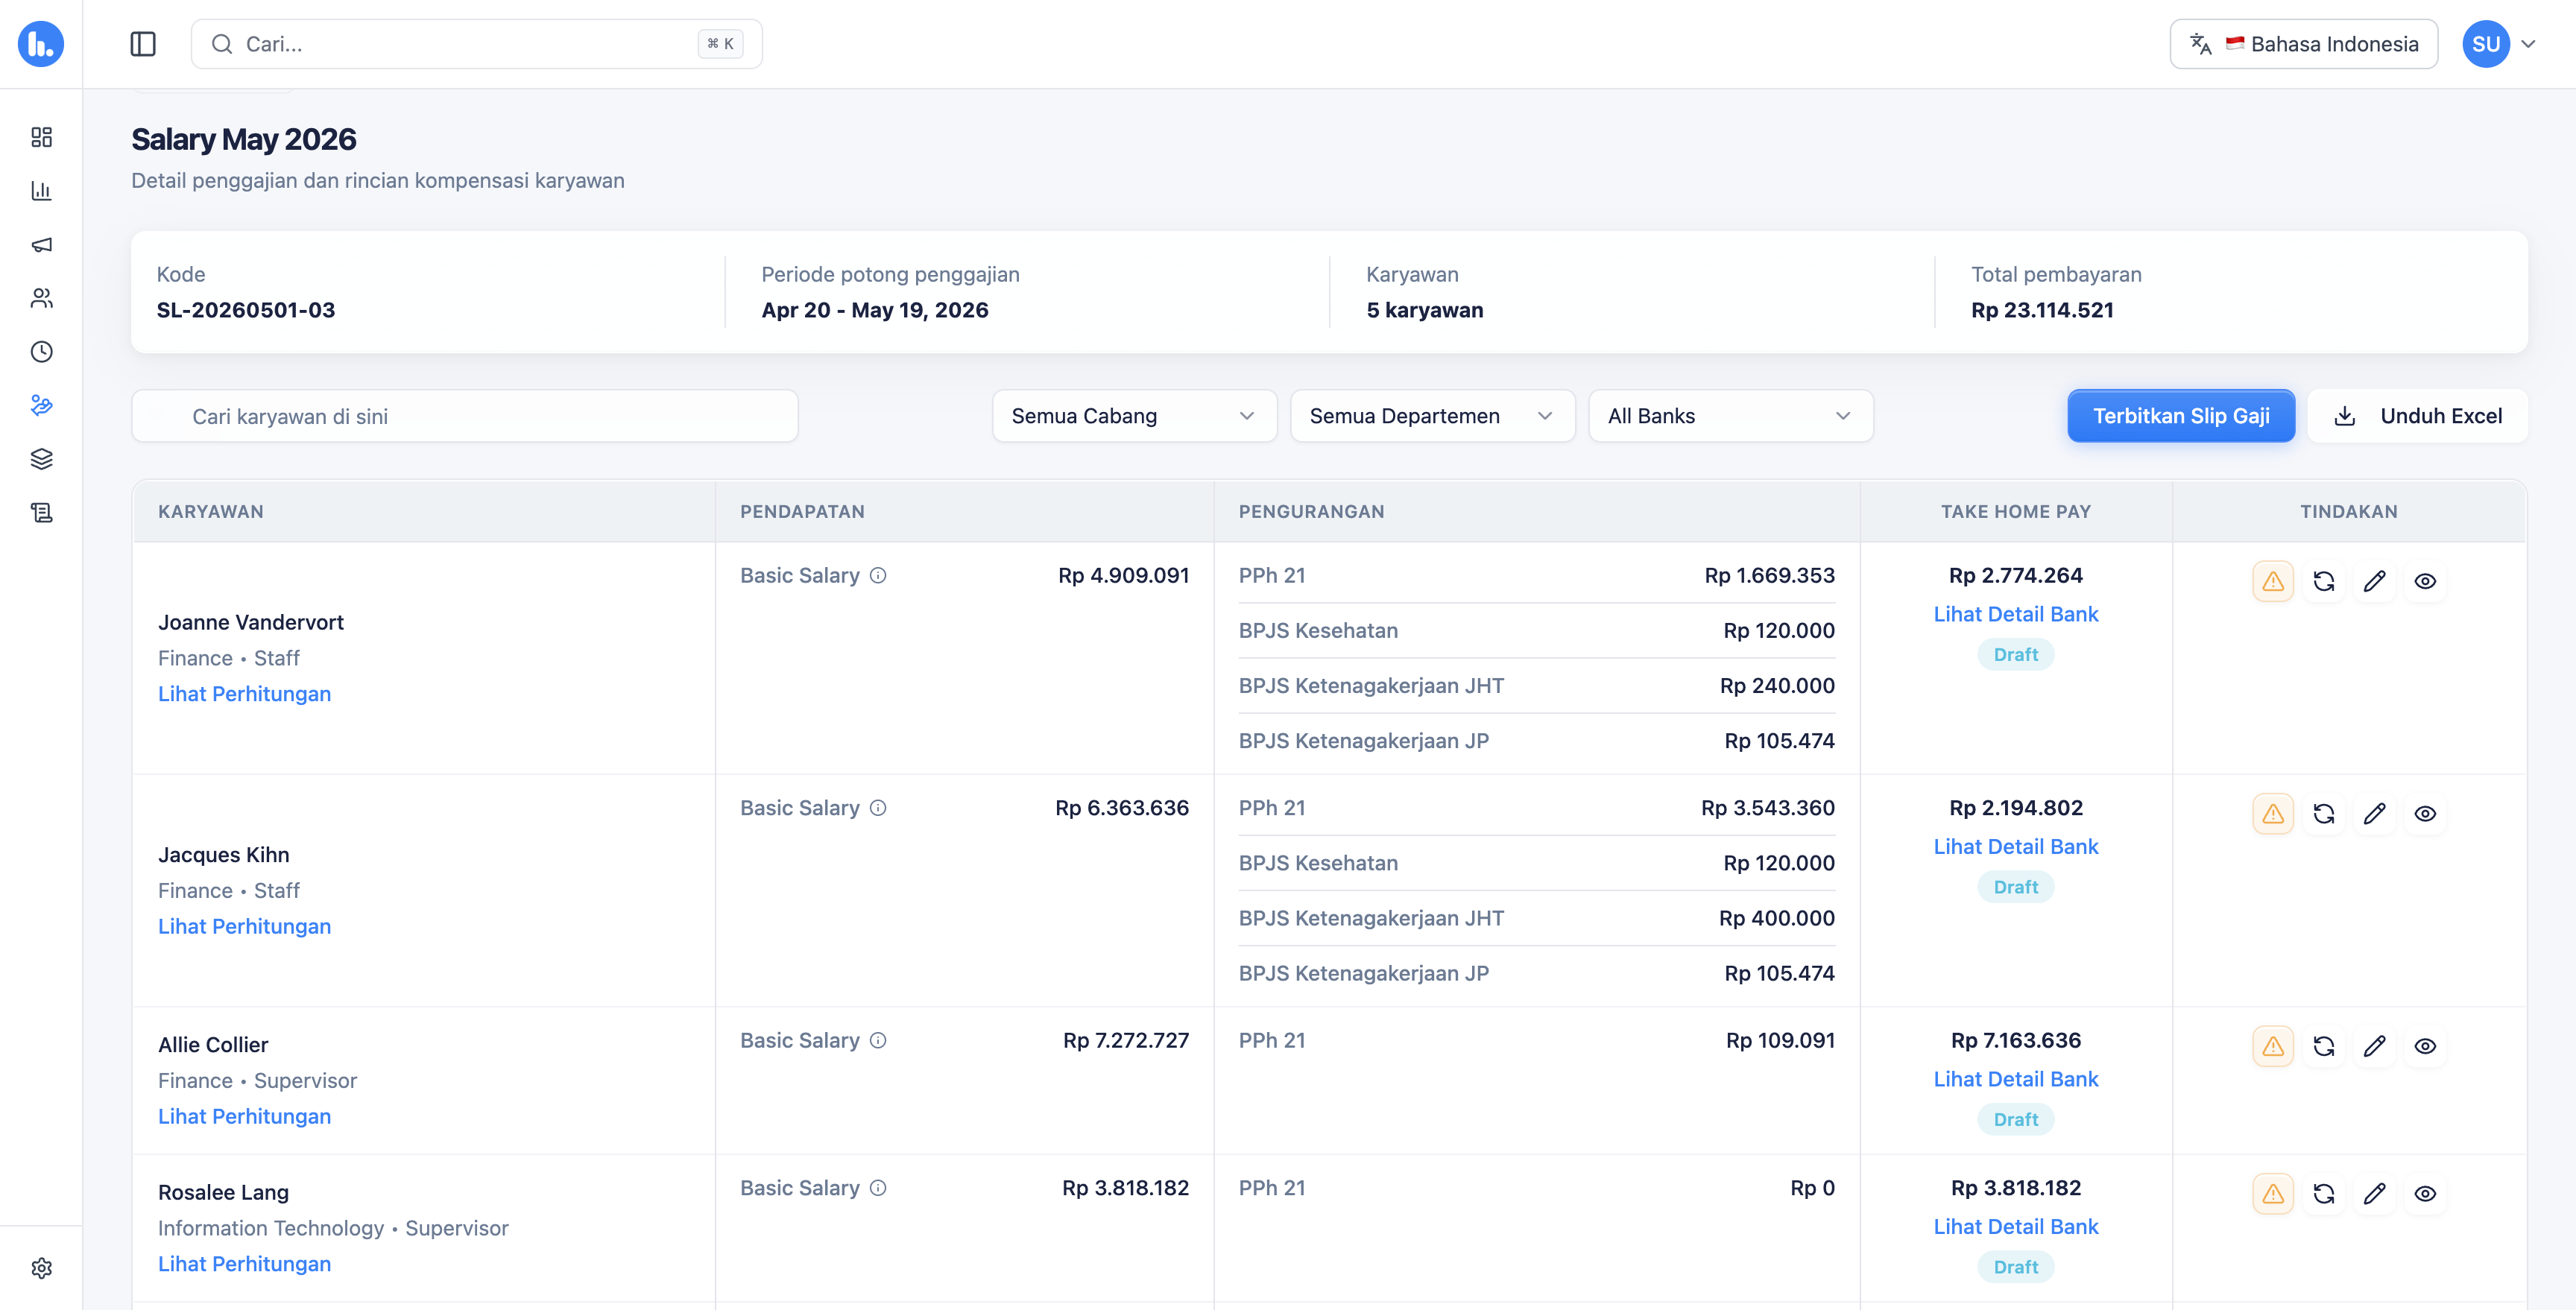The image size is (2576, 1310).
Task: Click info icon beside Rosalee Lang's Basic Salary
Action: [x=878, y=1188]
